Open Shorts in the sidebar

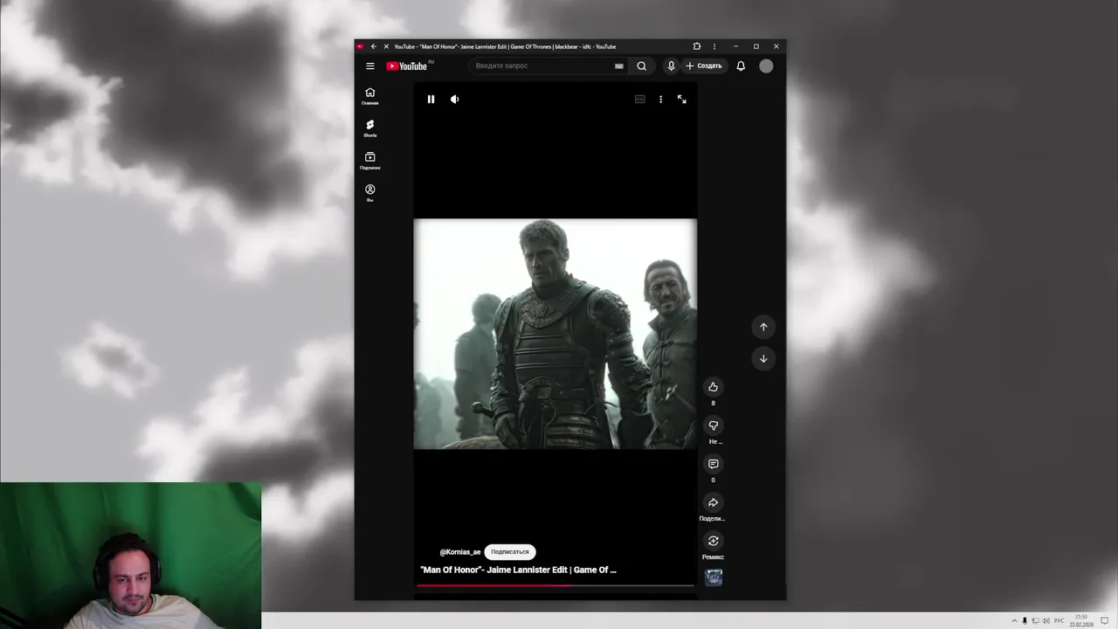370,128
